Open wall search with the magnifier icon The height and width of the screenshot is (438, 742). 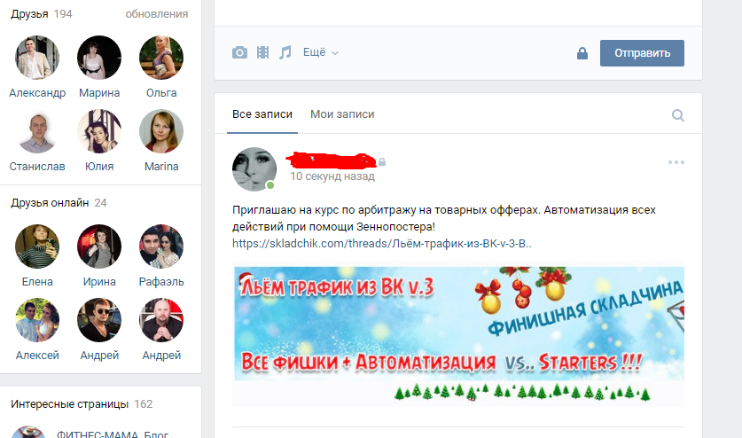coord(677,115)
